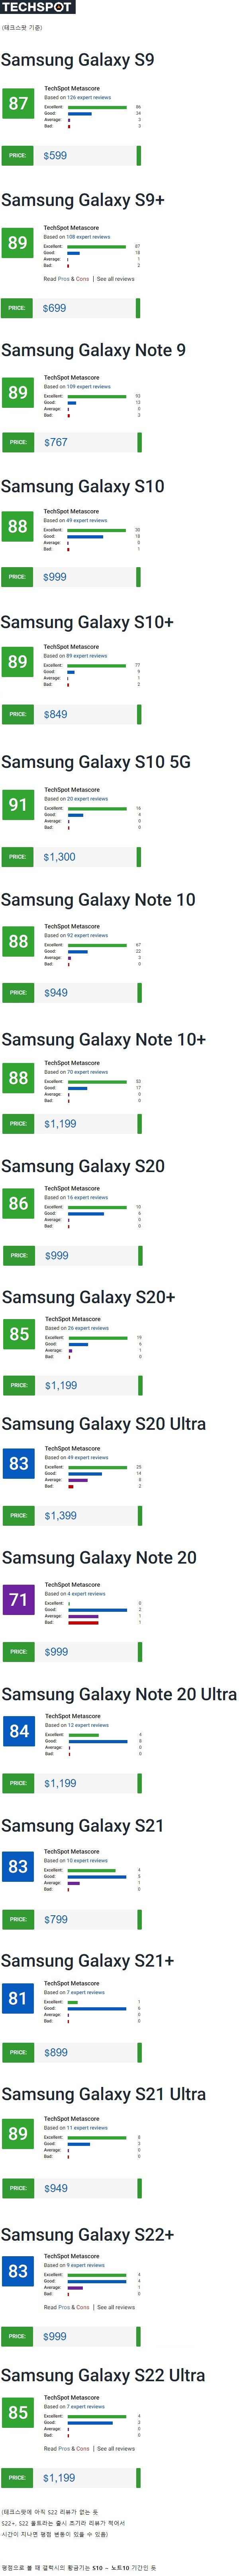Click the purple Note 20 score badge 71
Image resolution: width=239 pixels, height=2576 pixels.
tap(18, 1600)
